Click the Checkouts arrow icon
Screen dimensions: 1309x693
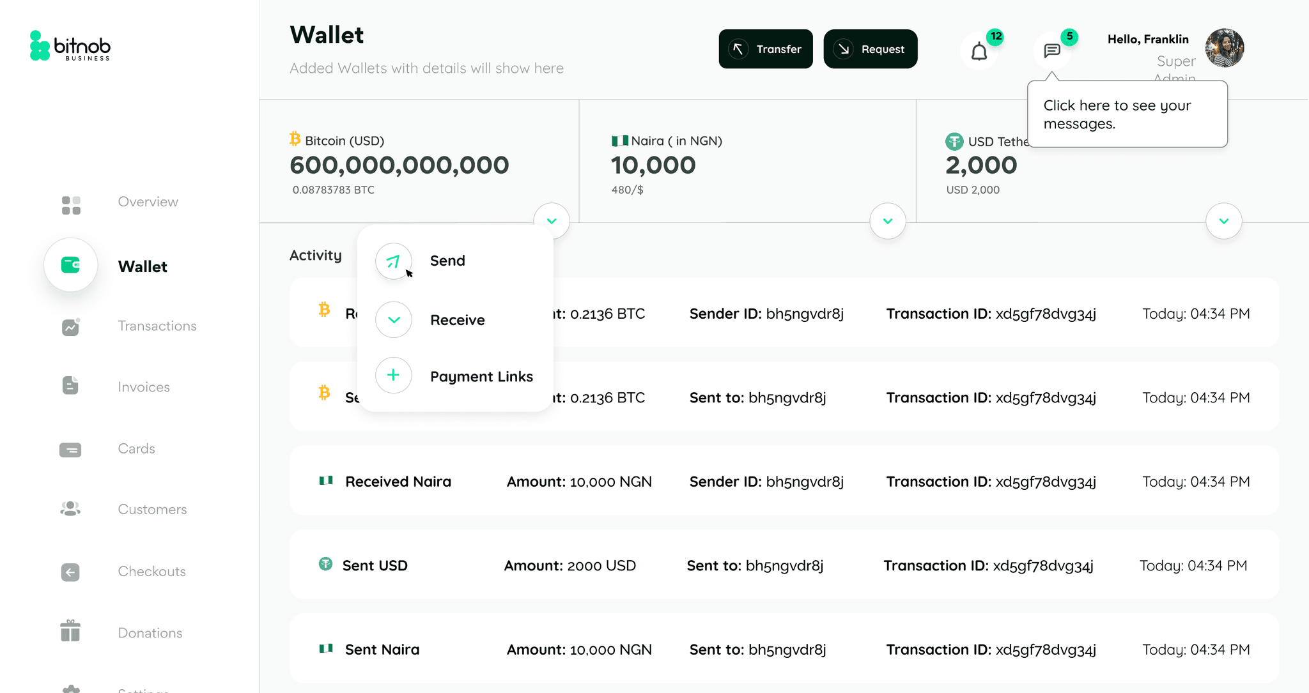(70, 572)
